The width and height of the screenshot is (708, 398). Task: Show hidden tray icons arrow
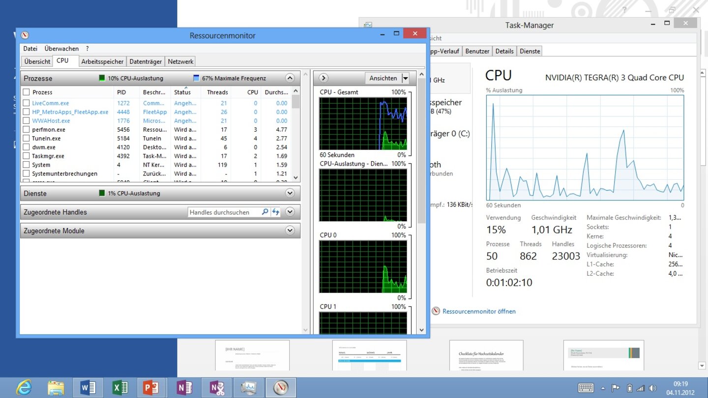tap(603, 388)
